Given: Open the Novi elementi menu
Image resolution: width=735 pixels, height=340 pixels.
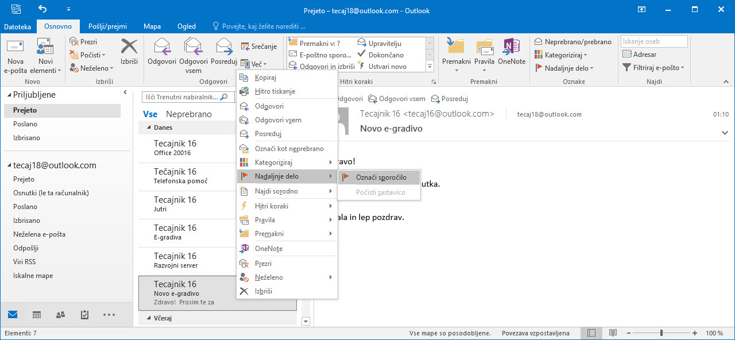Looking at the screenshot, I should 45,57.
